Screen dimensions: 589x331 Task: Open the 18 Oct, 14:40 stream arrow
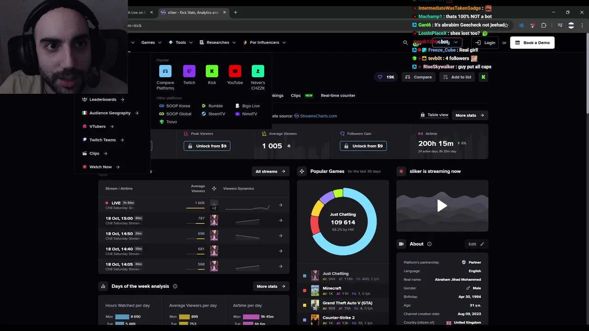coord(281,251)
